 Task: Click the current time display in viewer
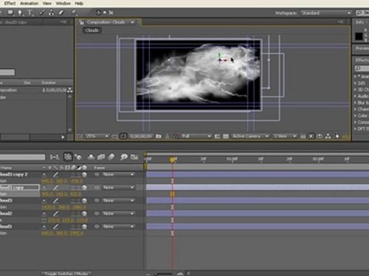[141, 136]
